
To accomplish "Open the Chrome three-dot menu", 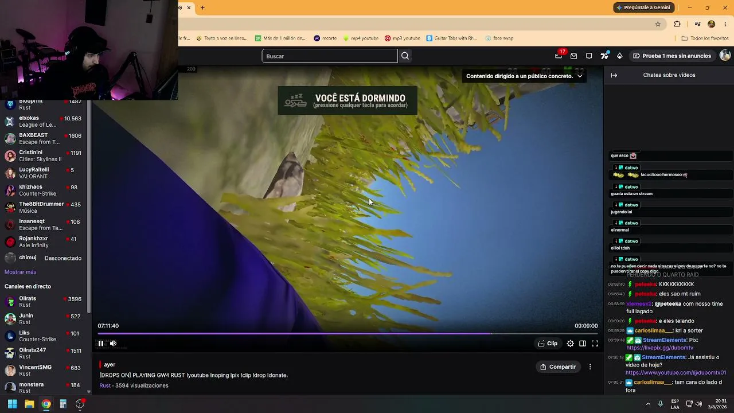I will 725,24.
